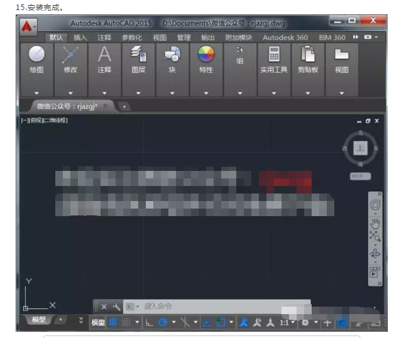Switch to the BIM 360 ribbon tab
This screenshot has width=416, height=338.
coord(332,38)
